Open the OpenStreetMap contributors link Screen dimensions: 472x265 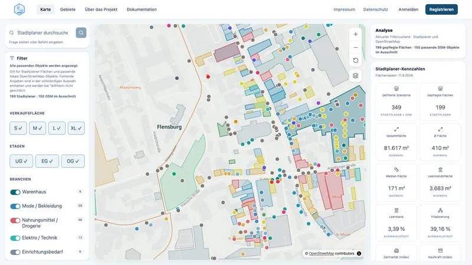[321, 254]
